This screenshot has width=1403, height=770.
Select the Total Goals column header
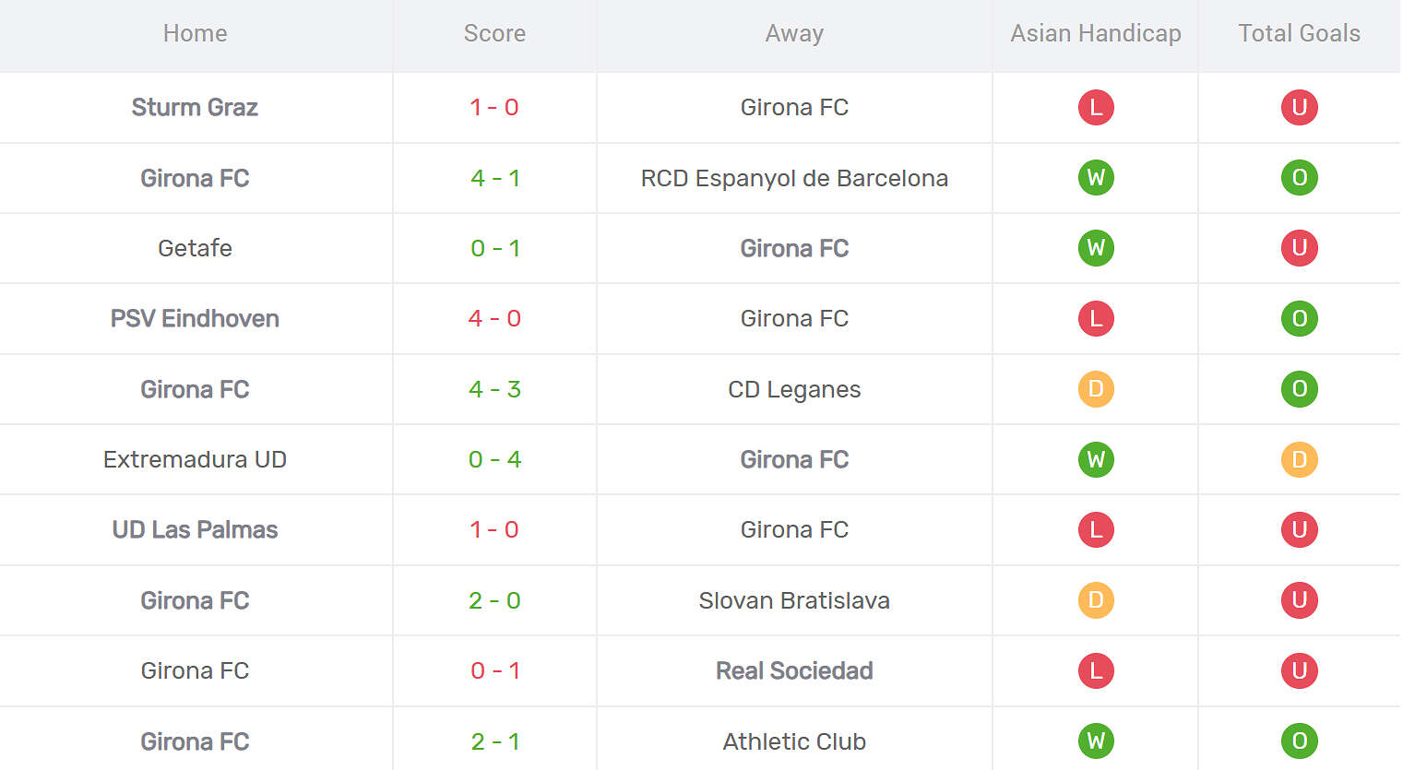coord(1299,33)
